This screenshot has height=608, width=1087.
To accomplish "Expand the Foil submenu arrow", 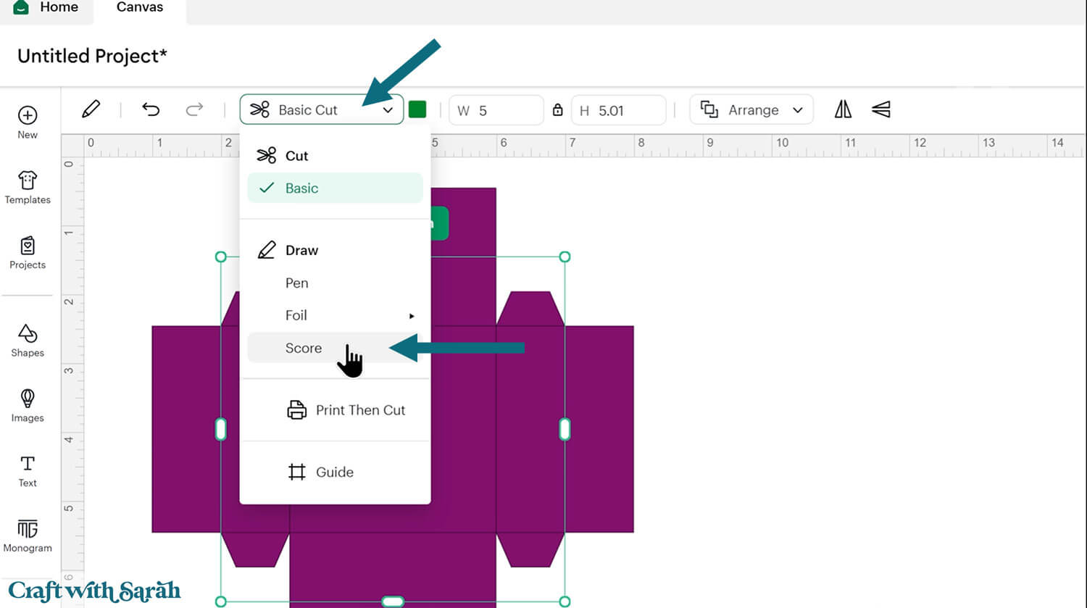I will [x=412, y=316].
